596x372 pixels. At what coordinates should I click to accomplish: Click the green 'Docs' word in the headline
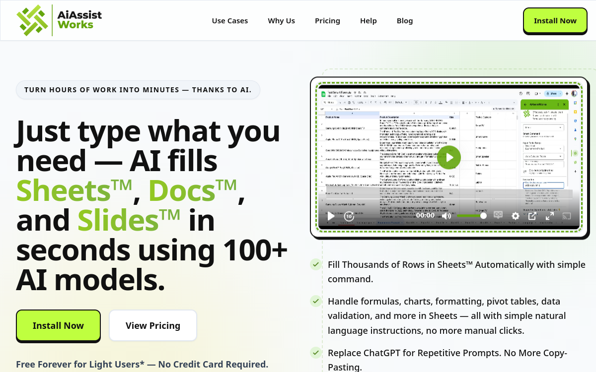(x=192, y=190)
